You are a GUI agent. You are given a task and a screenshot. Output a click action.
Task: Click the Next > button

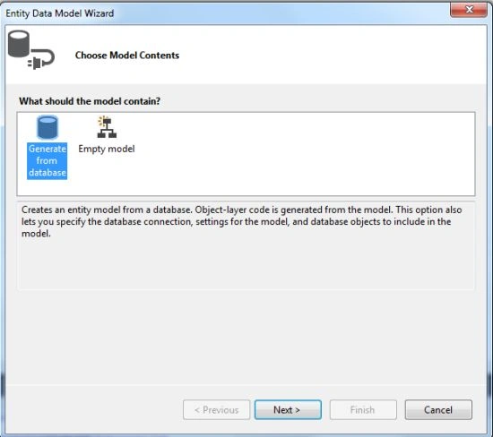point(288,409)
